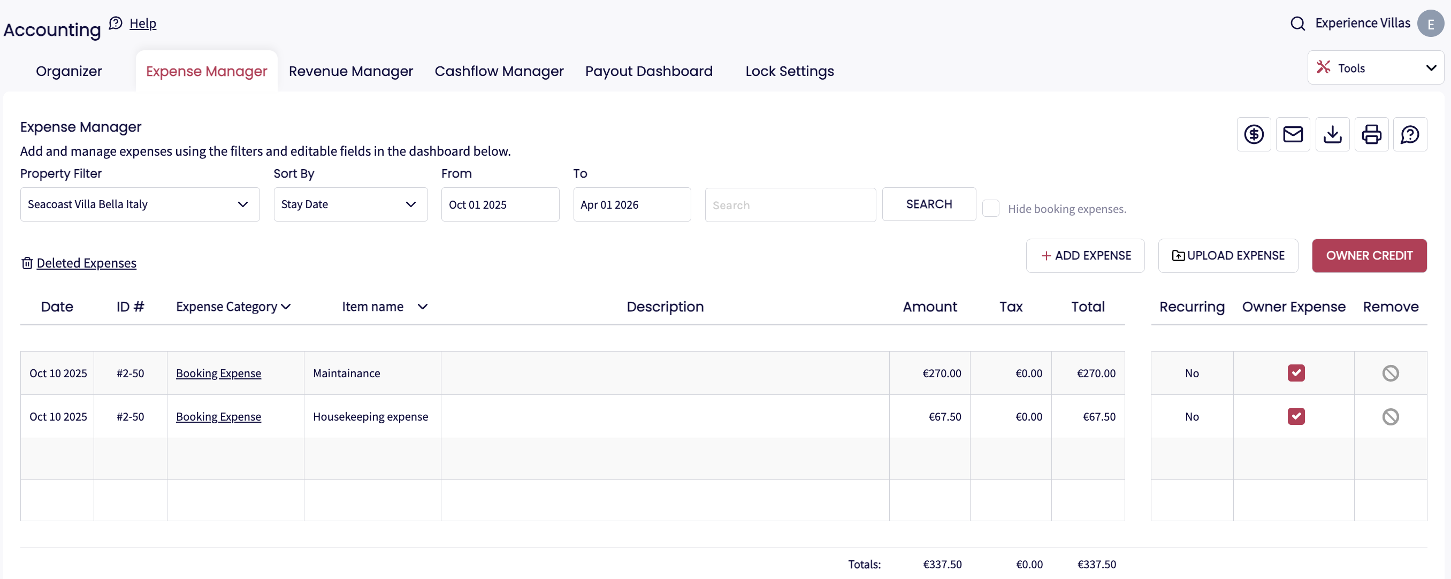This screenshot has height=579, width=1451.
Task: Click the question chat icon near print
Action: 1410,134
